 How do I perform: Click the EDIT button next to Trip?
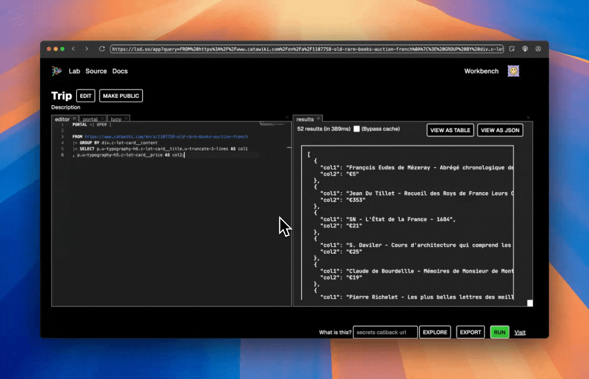click(85, 95)
